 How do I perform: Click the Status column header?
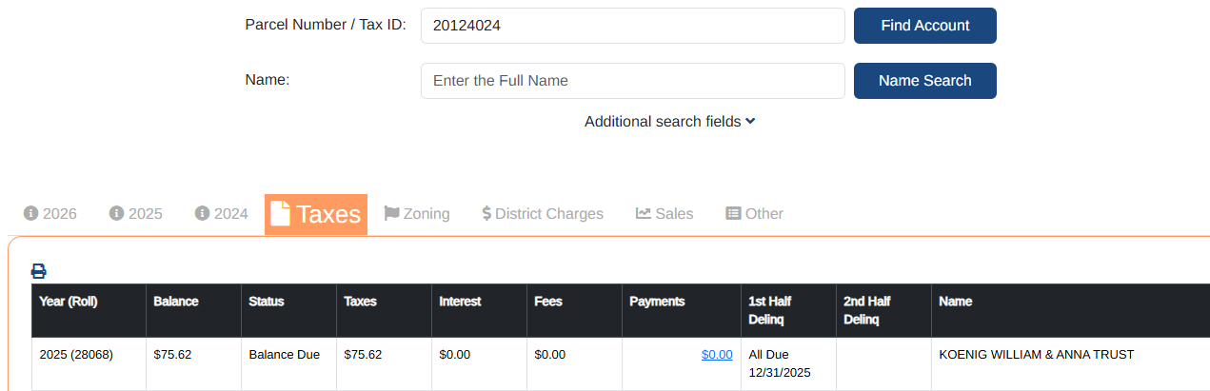[x=267, y=302]
